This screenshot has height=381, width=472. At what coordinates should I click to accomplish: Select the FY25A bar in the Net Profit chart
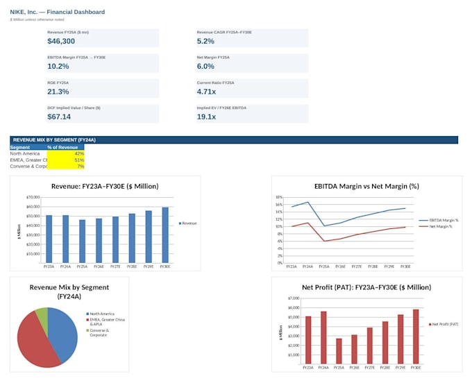(339, 351)
